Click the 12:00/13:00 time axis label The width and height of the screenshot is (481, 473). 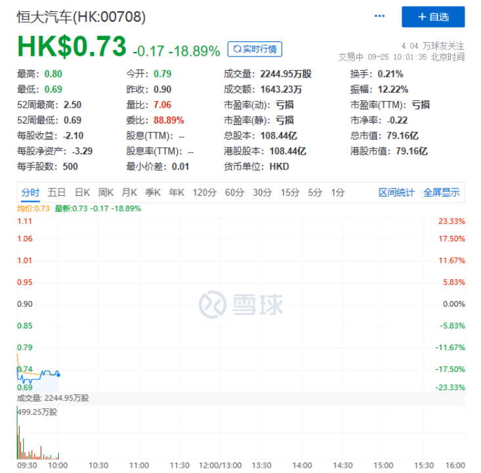[x=220, y=466]
